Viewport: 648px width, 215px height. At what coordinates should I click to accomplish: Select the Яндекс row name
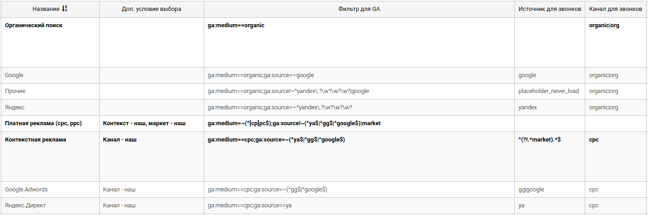(x=15, y=107)
